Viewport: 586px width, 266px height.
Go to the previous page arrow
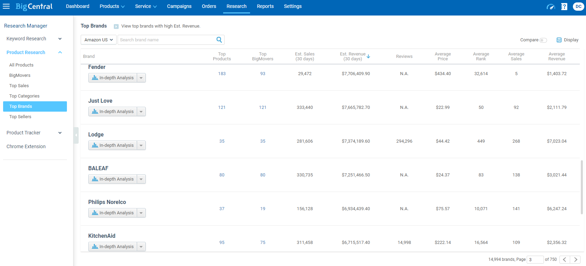click(x=565, y=259)
